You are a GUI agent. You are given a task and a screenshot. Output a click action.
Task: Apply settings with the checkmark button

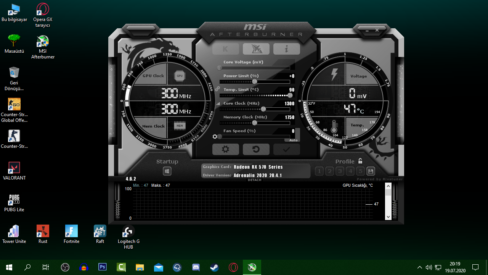[286, 149]
